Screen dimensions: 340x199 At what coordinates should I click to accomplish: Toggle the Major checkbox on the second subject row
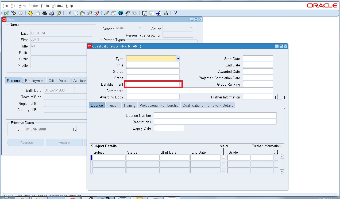click(223, 164)
